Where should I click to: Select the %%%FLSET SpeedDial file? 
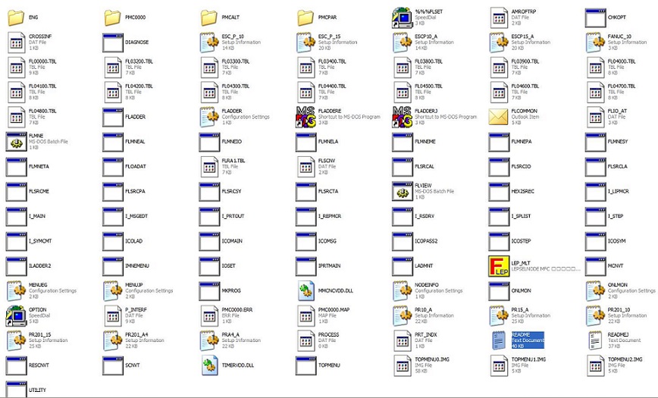(x=403, y=17)
